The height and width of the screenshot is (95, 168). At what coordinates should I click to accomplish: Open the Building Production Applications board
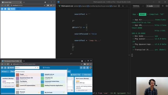point(53,85)
